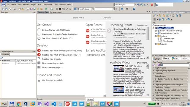190x107 pixels.
Task: Click Open an existing project link
Action: pos(53,63)
